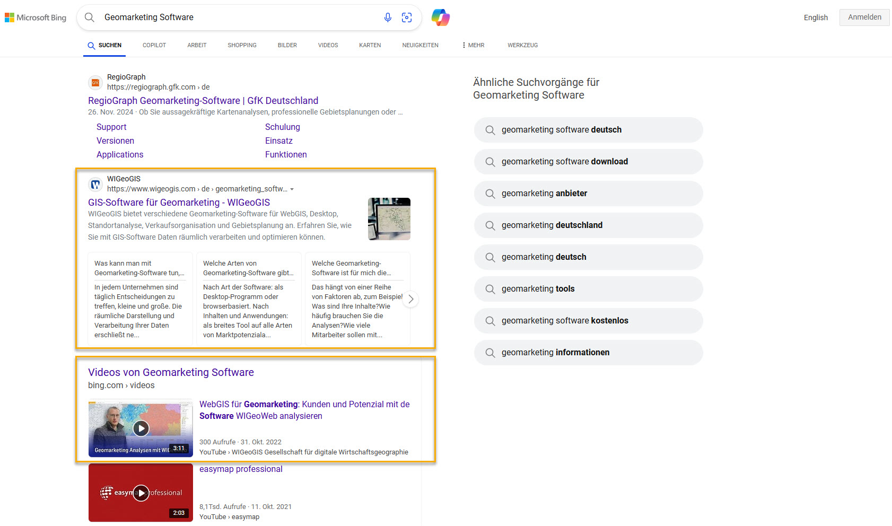Select the 'geomarketing deutsch' suggestion
Viewport: 892px width, 526px height.
pos(588,257)
